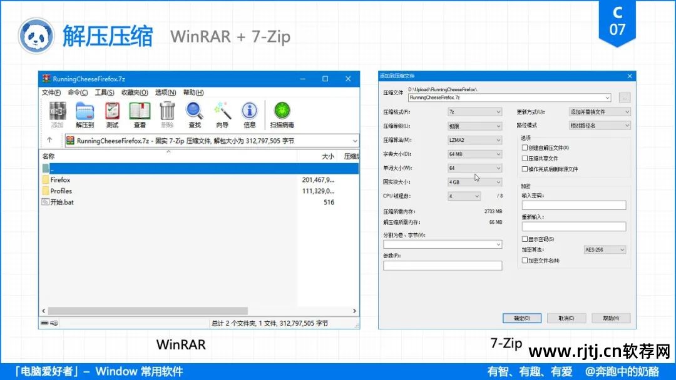This screenshot has width=676, height=380.
Task: Click the OK (确定) button in 7-Zip dialog
Action: pos(522,317)
